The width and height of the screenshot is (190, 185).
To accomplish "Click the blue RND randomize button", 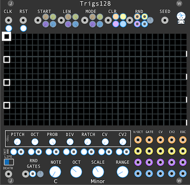I will pos(145,24).
